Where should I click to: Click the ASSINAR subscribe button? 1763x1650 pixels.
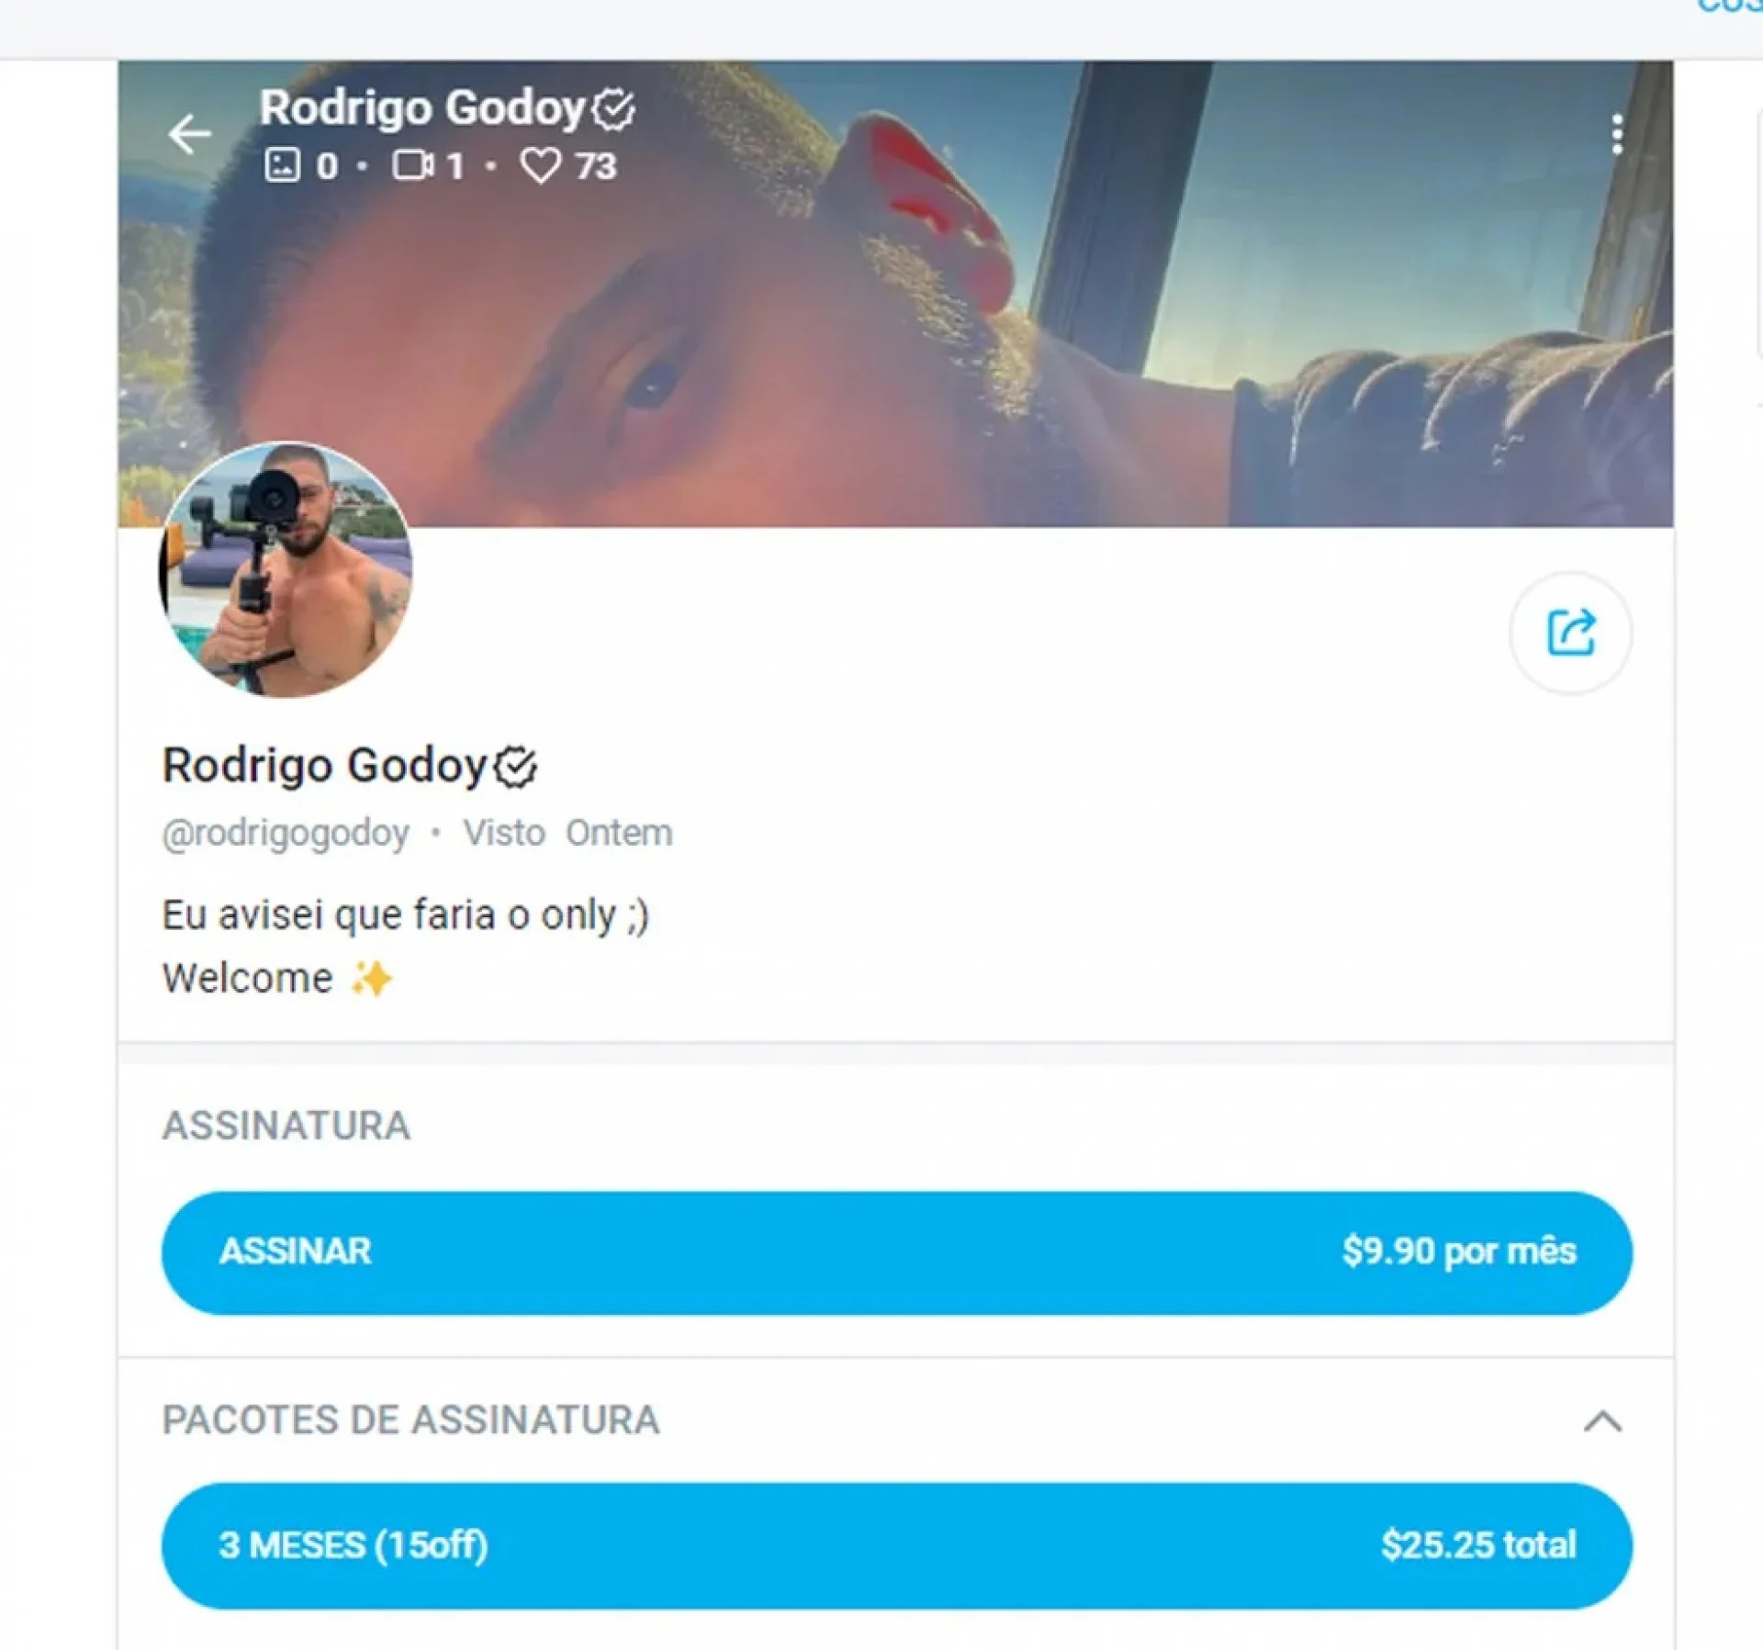(x=897, y=1252)
